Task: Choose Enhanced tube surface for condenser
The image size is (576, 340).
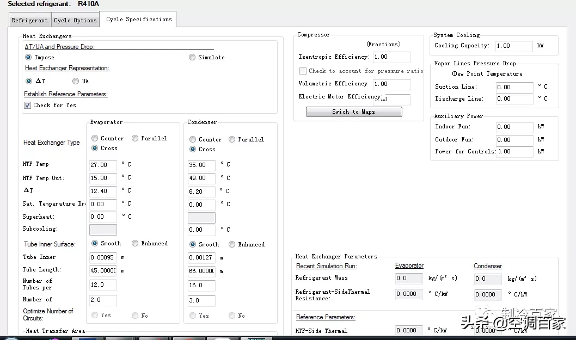Action: 232,244
